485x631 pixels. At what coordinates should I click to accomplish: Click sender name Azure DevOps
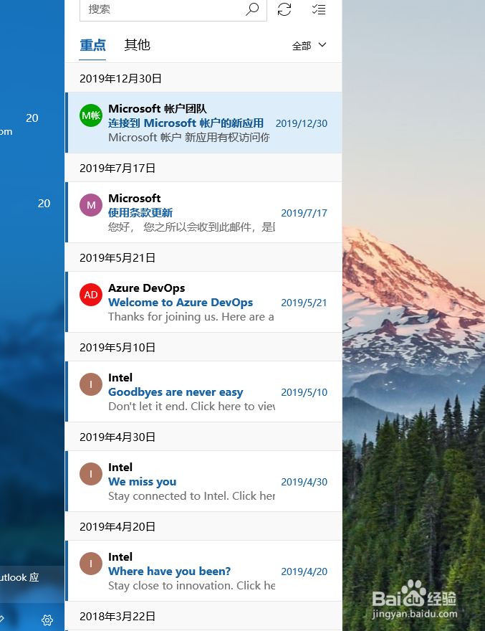pos(147,288)
